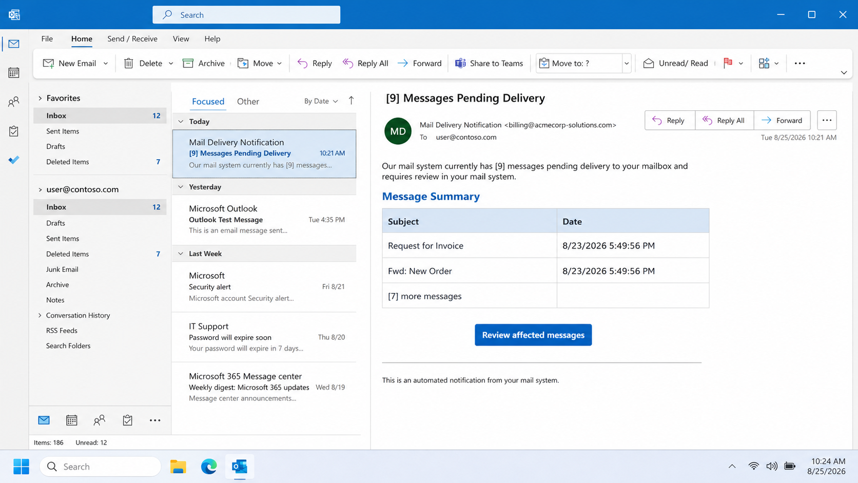This screenshot has width=858, height=483.
Task: Open Mail view in left rail
Action: (14, 44)
